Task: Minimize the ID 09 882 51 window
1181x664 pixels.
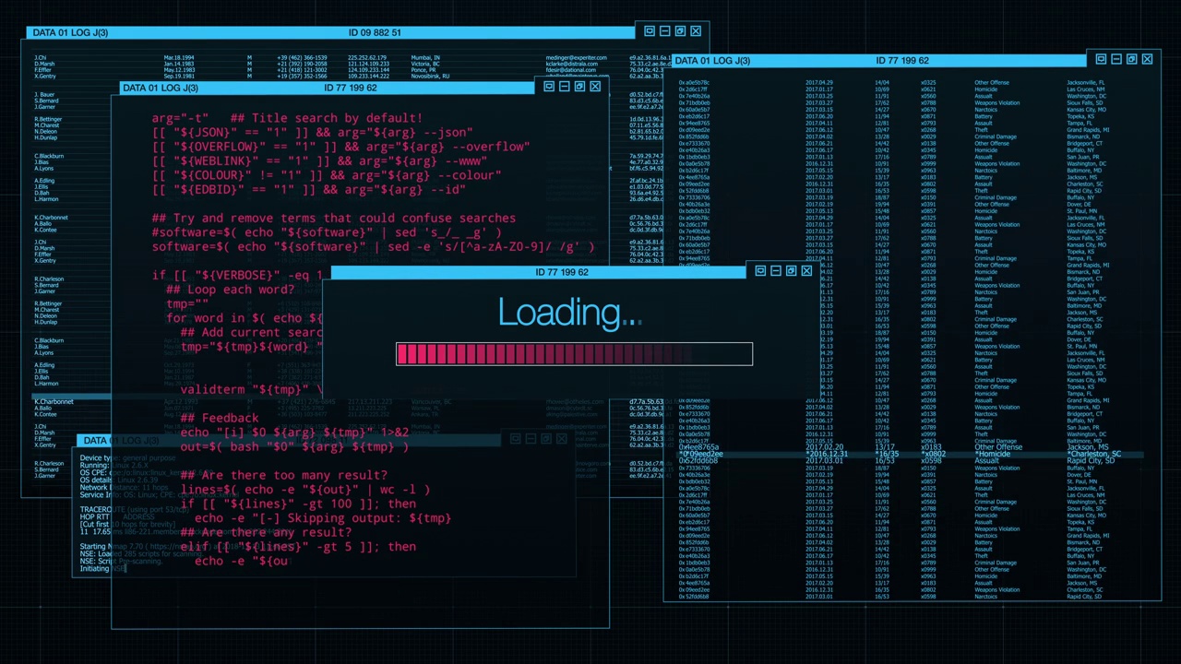Action: click(665, 31)
